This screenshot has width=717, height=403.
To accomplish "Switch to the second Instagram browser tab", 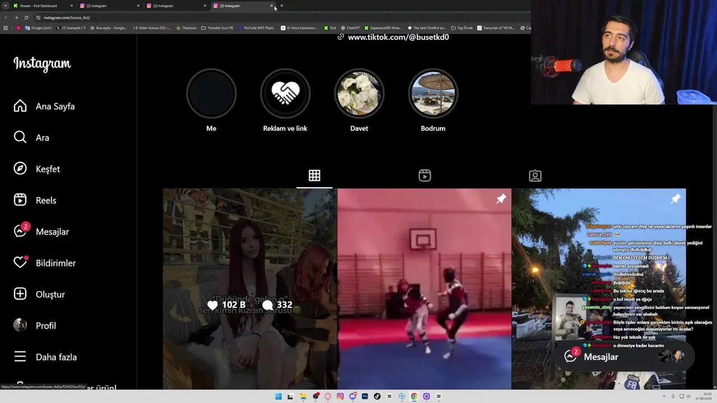I will click(176, 6).
